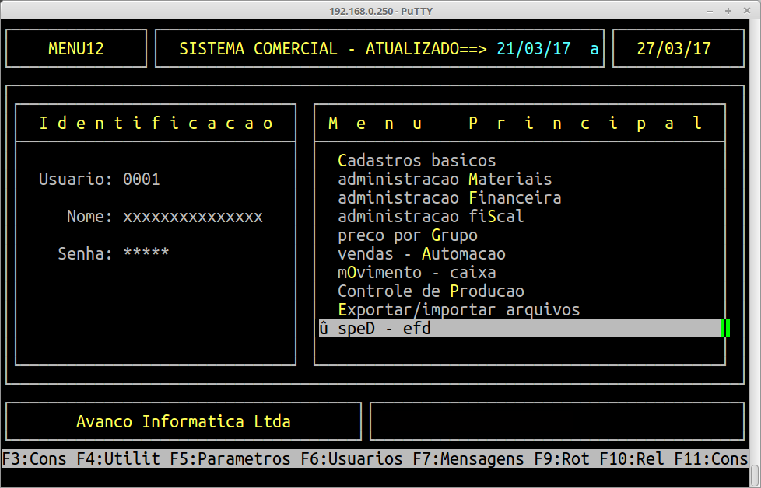
Task: Click the Usuario field value 0001
Action: 142,180
